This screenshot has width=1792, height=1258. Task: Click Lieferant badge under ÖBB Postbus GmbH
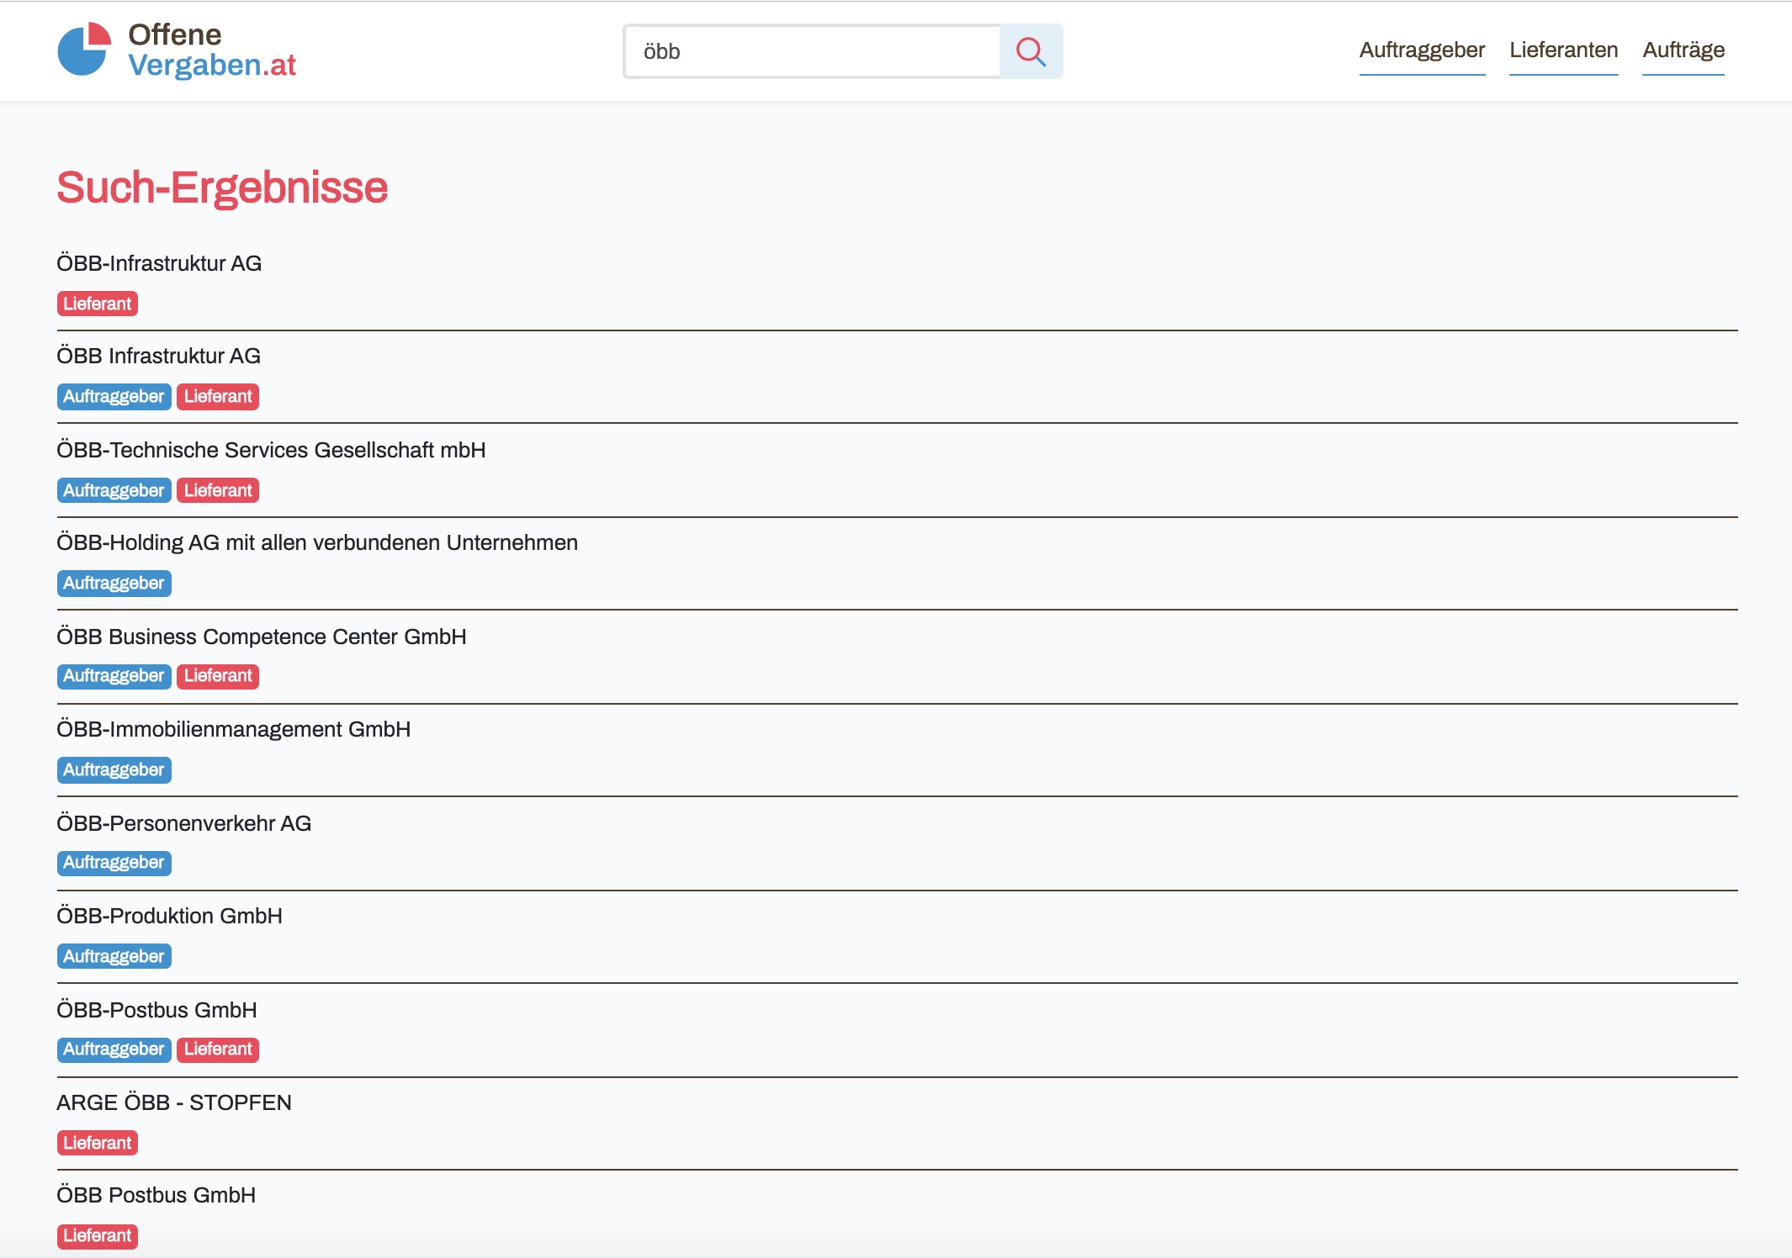point(98,1236)
